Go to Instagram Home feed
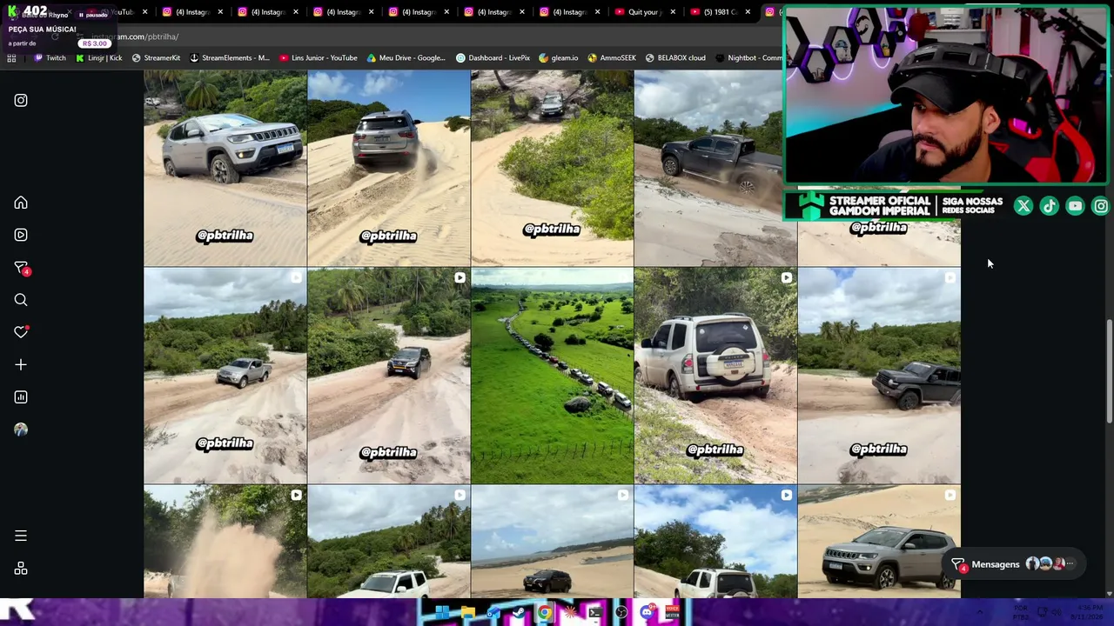 pyautogui.click(x=21, y=203)
